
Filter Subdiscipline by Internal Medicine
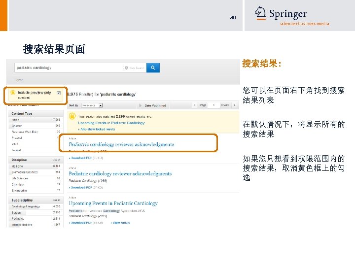36,225
